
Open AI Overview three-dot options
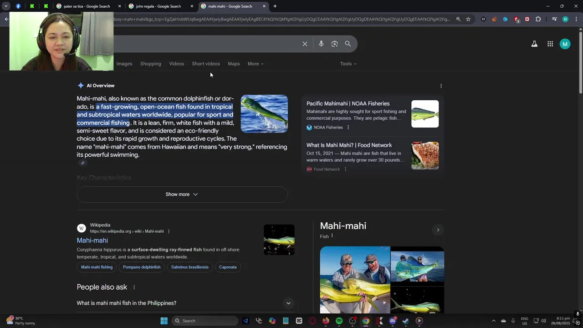tap(441, 86)
